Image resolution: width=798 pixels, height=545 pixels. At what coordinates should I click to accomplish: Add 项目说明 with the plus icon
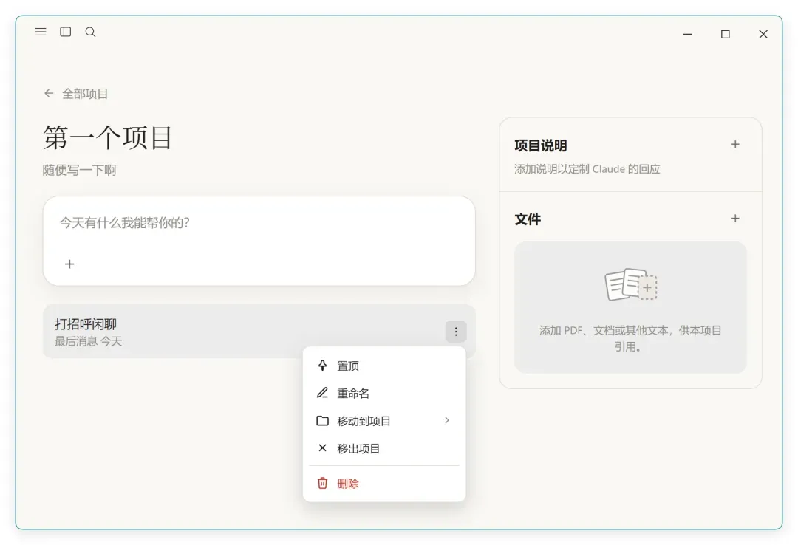click(x=735, y=145)
